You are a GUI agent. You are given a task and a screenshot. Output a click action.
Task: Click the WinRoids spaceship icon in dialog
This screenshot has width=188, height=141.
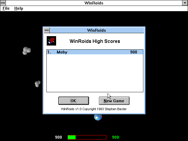51,41
